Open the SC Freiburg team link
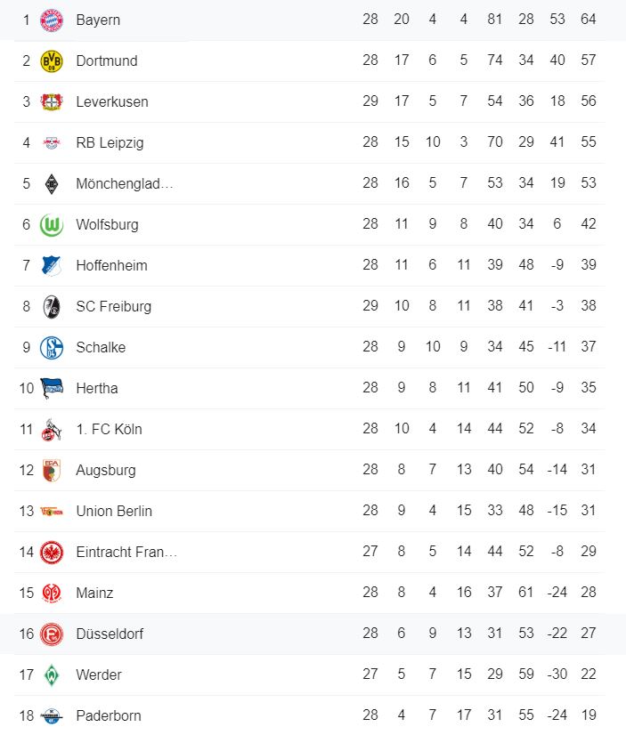 coord(114,306)
